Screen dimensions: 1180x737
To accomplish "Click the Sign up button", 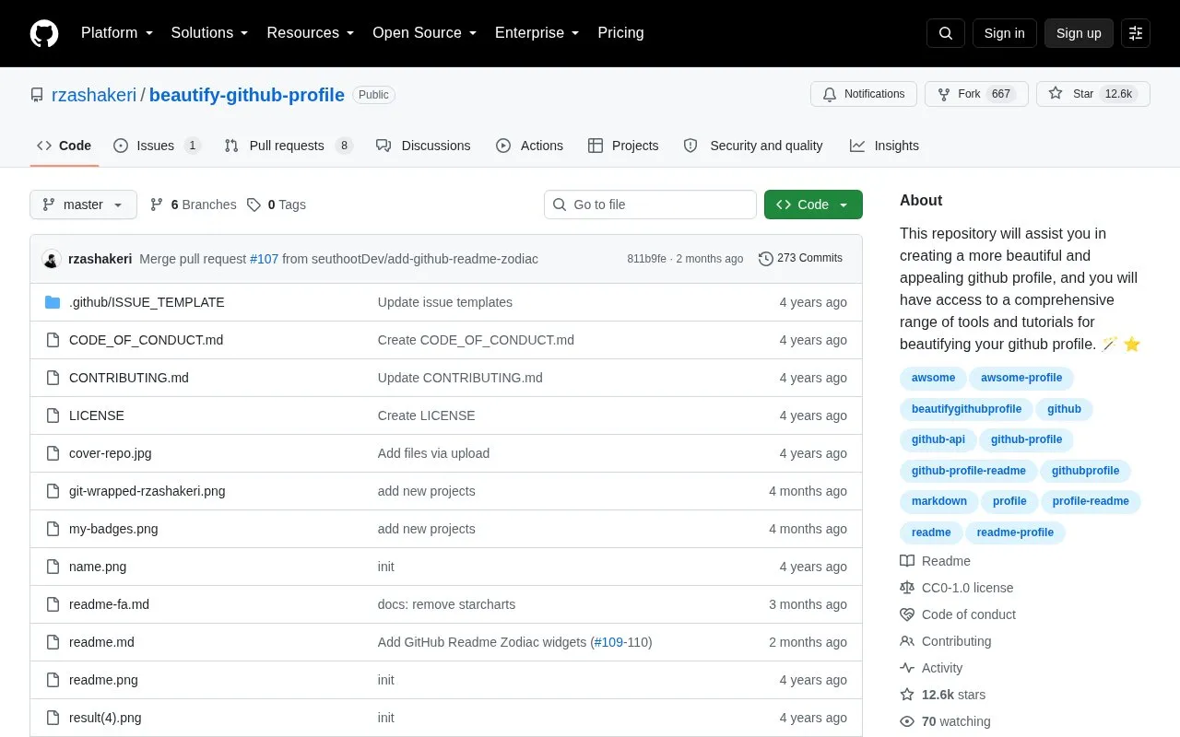I will pyautogui.click(x=1079, y=33).
